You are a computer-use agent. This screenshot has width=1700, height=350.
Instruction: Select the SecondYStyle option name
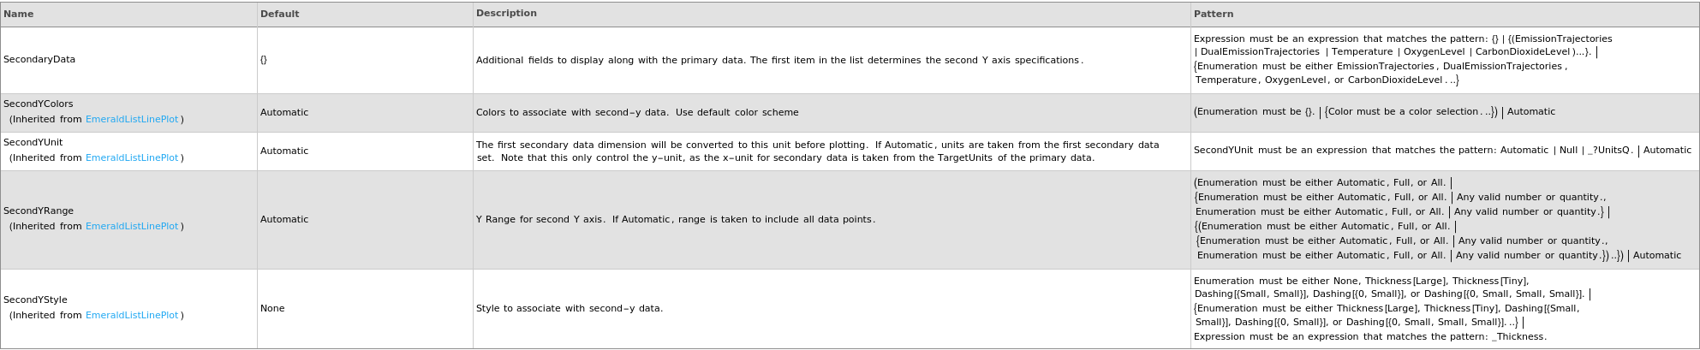[35, 300]
